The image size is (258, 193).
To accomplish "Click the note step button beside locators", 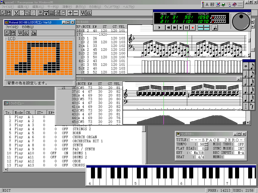I will coord(215,28).
